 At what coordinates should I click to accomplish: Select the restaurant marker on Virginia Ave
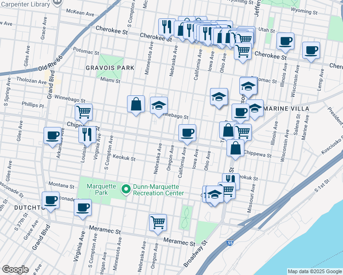click(x=87, y=134)
